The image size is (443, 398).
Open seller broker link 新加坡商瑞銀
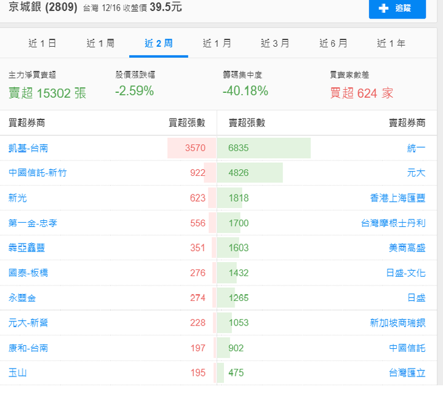(x=398, y=322)
